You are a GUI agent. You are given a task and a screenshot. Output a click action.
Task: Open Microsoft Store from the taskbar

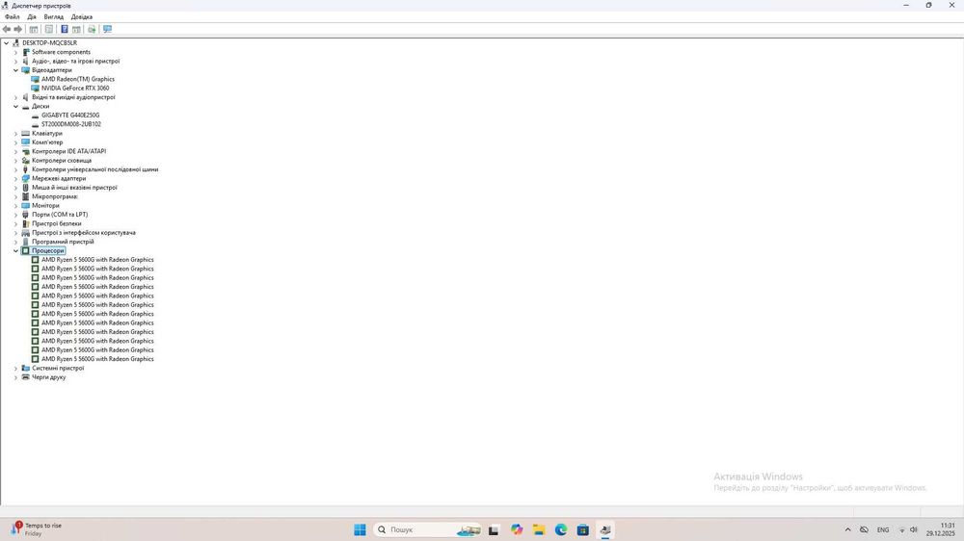[583, 529]
